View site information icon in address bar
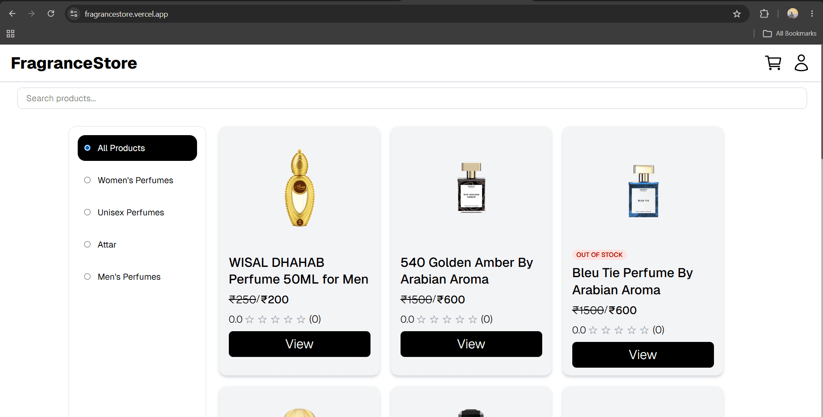This screenshot has height=417, width=823. point(74,14)
